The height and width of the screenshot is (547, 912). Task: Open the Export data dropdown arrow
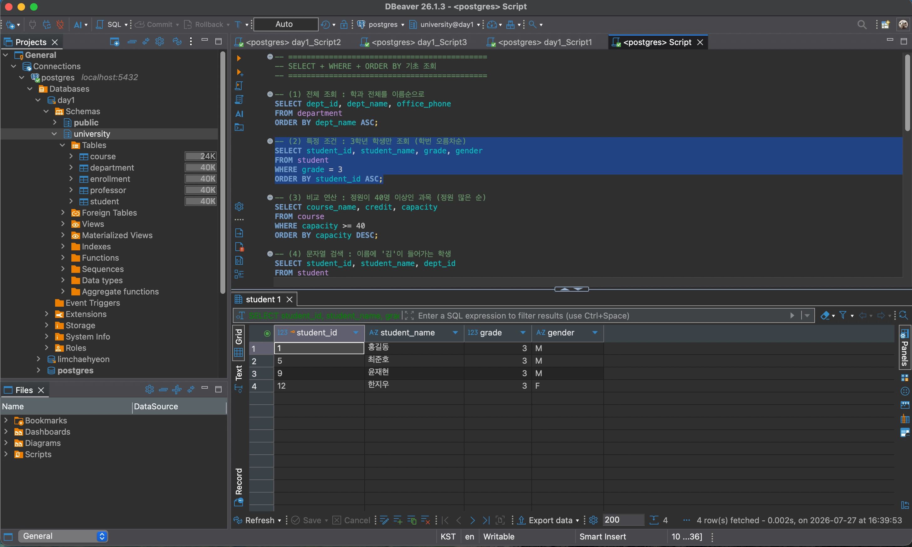pos(577,520)
